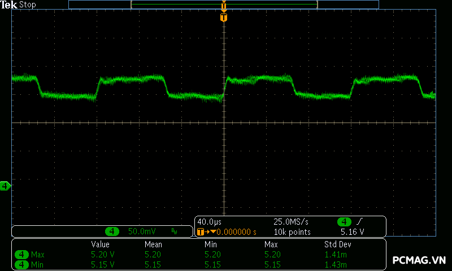This screenshot has width=452, height=271.
Task: Click the orange trigger position T marker
Action: click(224, 18)
